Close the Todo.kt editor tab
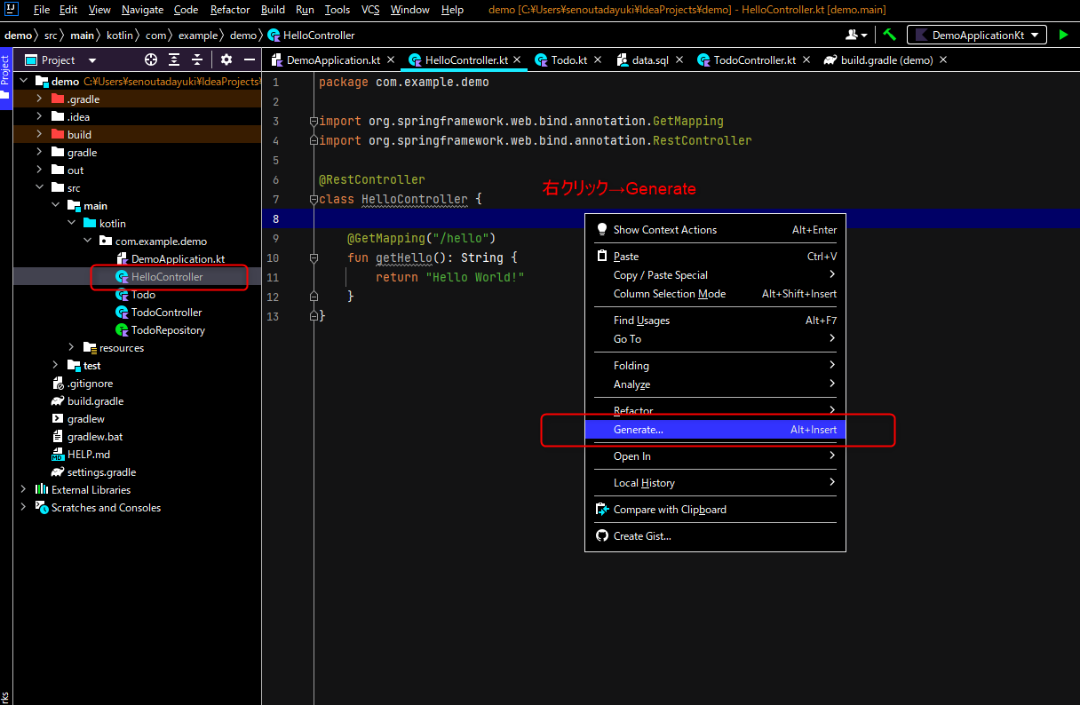Viewport: 1080px width, 705px height. click(597, 60)
